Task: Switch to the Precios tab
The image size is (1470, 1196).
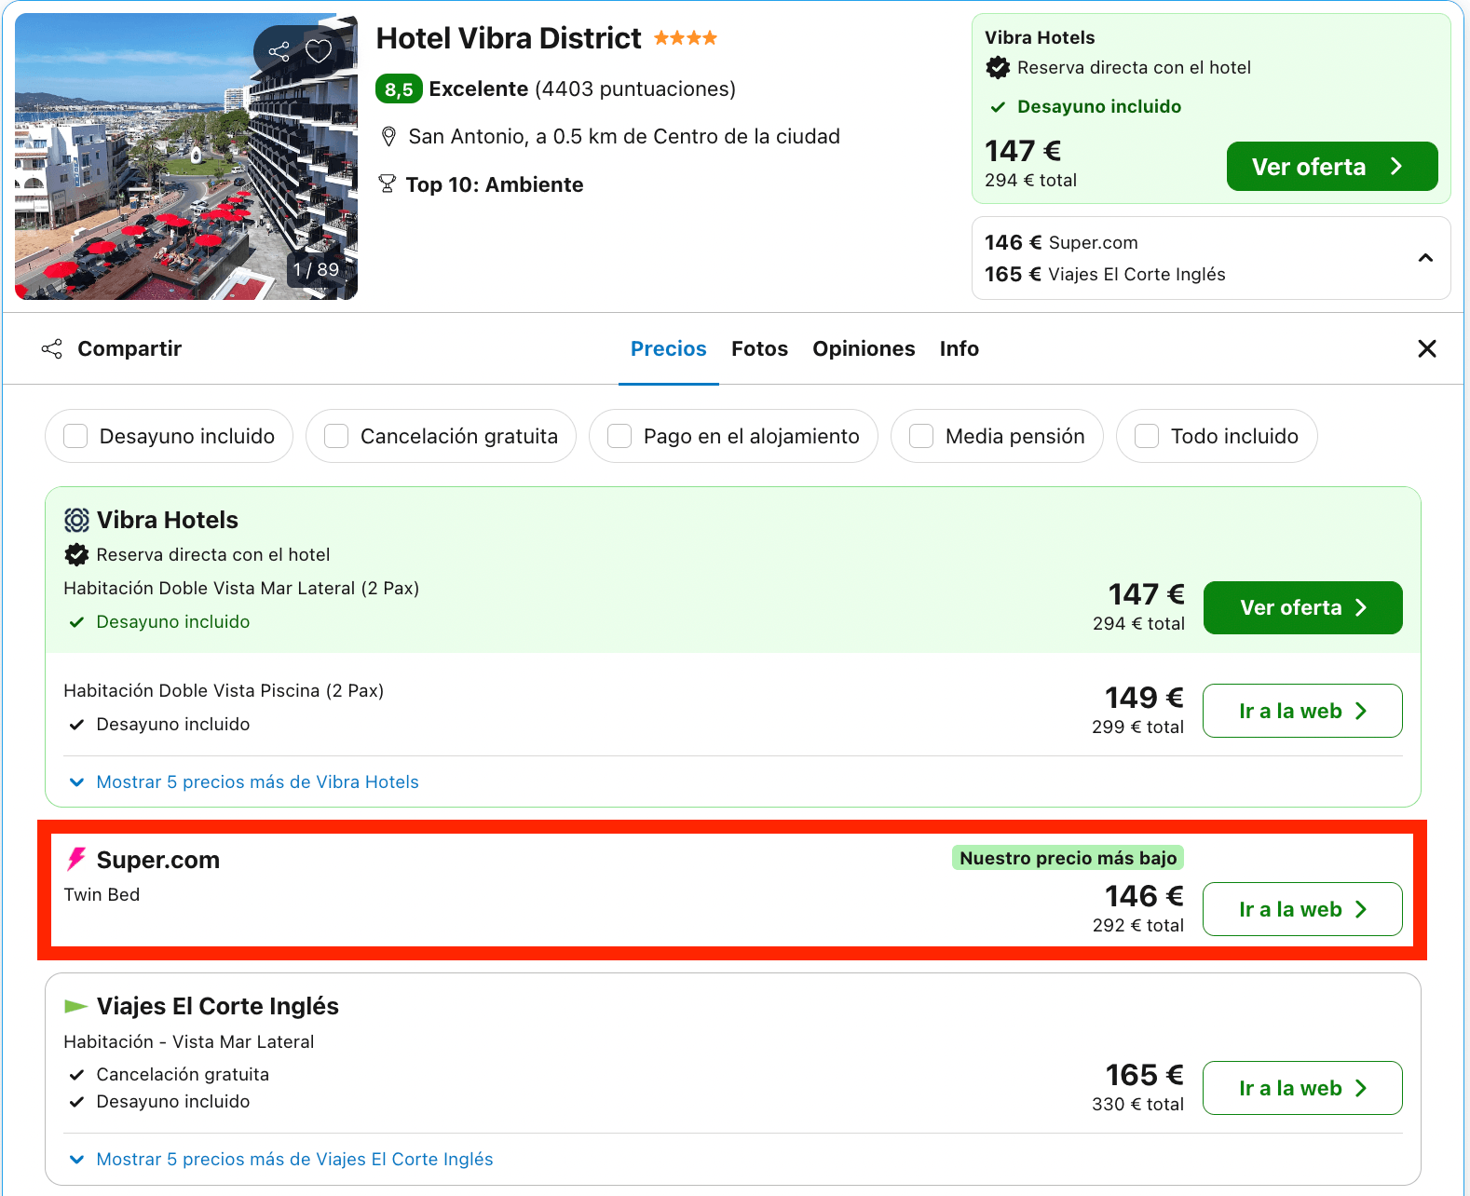Action: (669, 348)
